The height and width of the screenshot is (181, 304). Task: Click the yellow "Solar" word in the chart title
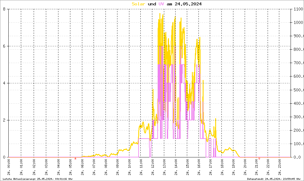pos(138,4)
